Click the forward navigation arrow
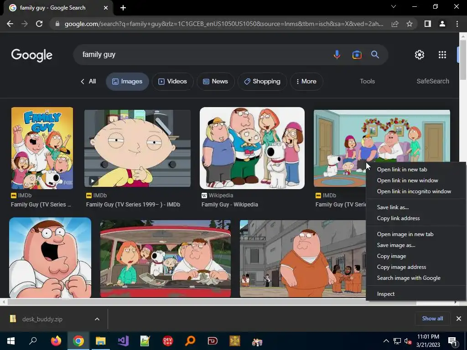This screenshot has width=467, height=350. click(25, 24)
